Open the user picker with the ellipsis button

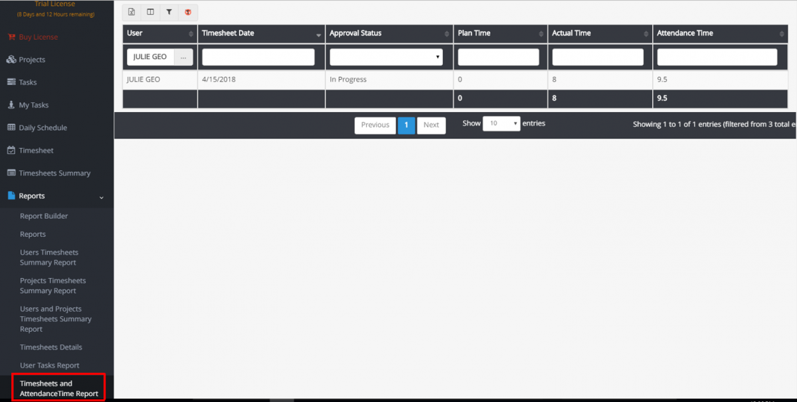[184, 56]
